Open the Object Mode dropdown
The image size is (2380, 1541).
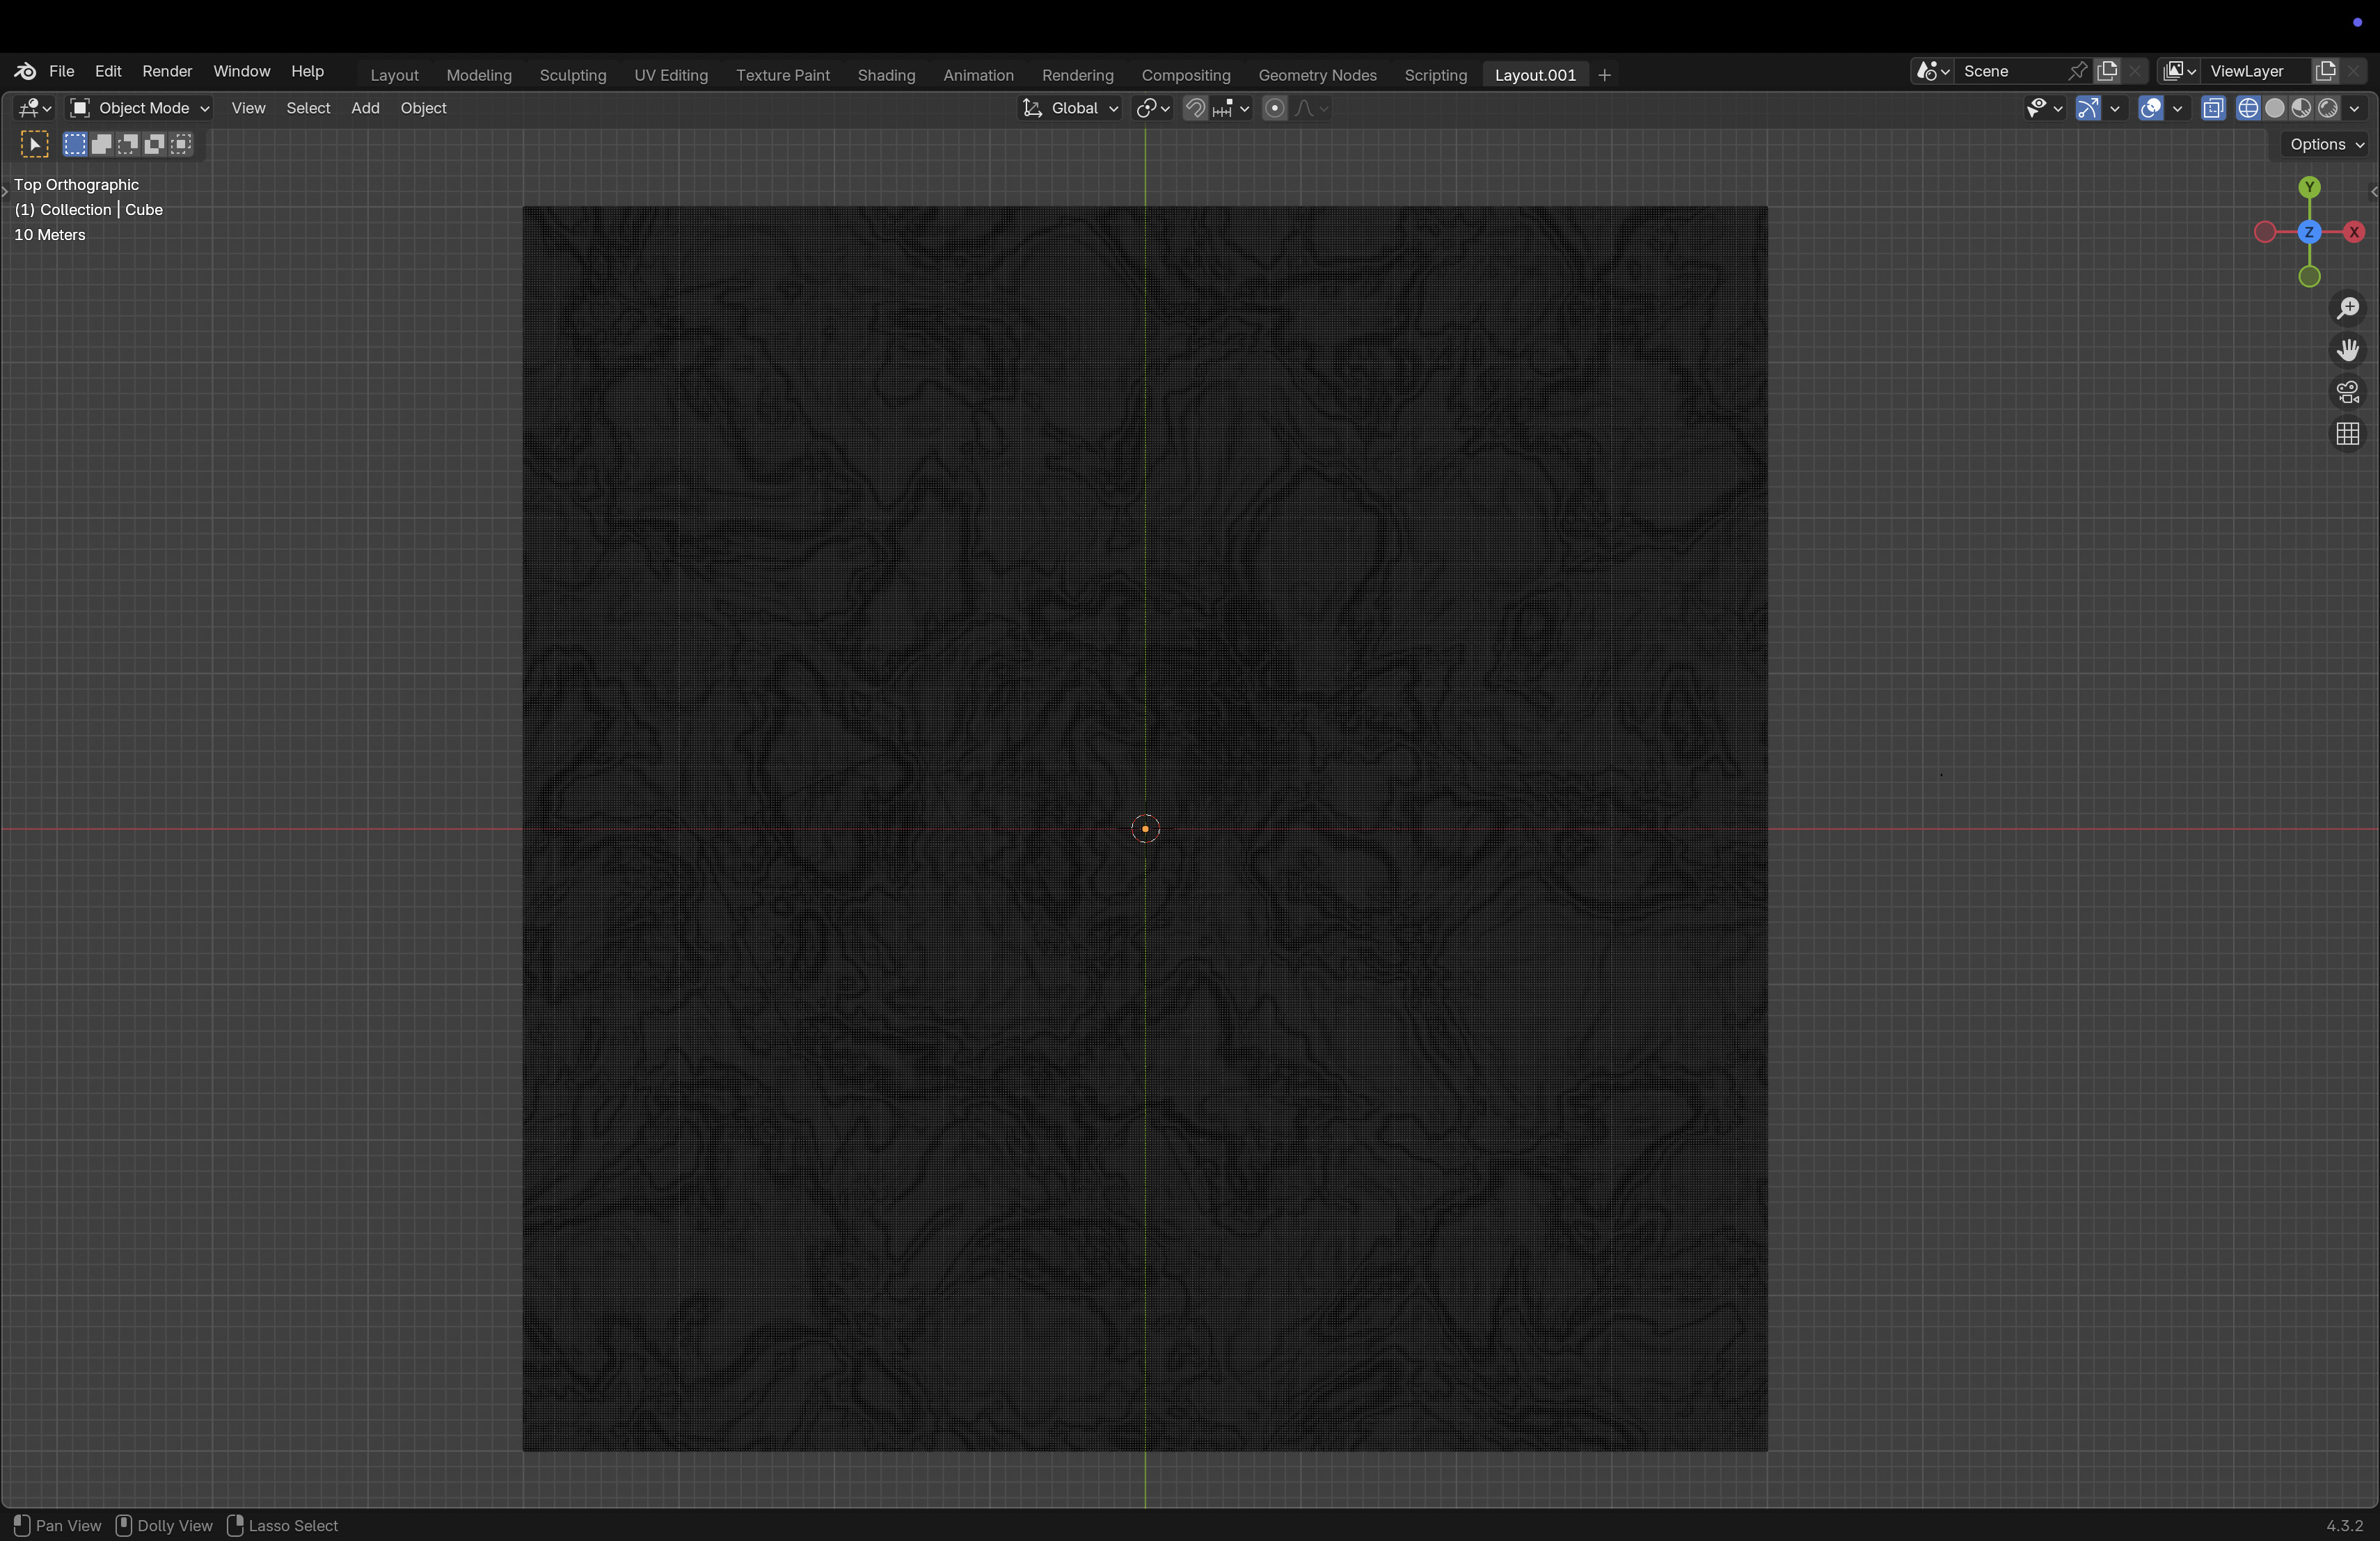[x=140, y=108]
